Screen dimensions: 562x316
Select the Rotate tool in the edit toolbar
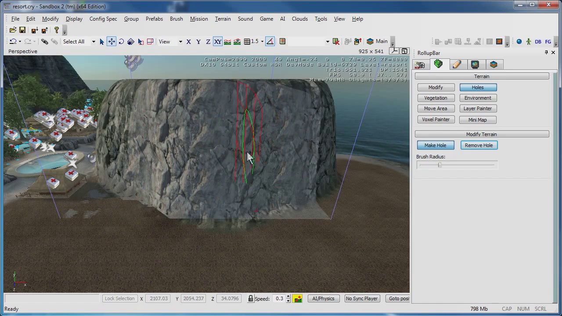tap(121, 42)
